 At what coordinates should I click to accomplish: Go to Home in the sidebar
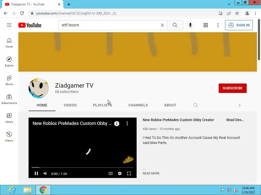[x=9, y=43]
